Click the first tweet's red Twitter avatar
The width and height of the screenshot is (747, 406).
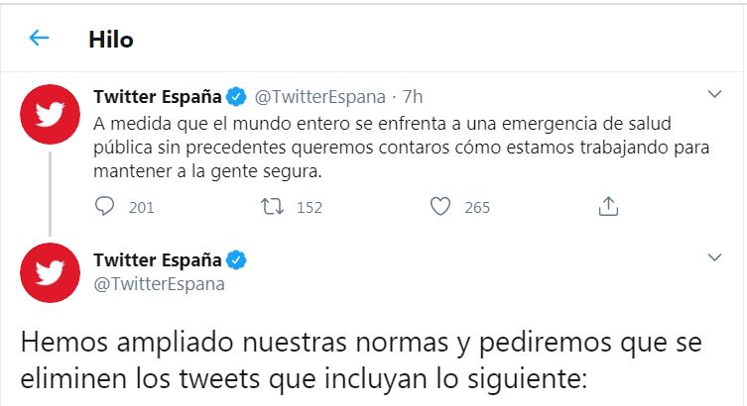[51, 114]
